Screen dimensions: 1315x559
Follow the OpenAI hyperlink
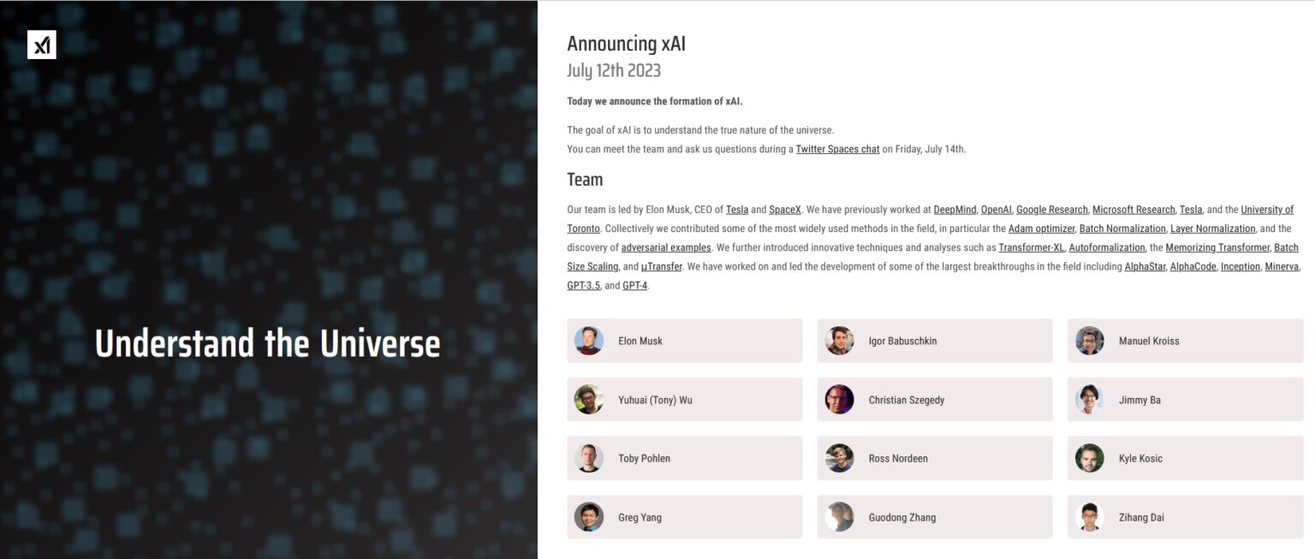coord(996,210)
